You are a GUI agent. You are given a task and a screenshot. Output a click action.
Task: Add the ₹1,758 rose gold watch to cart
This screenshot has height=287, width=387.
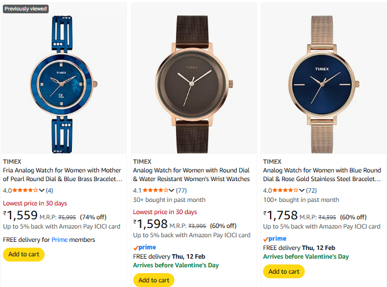point(283,271)
